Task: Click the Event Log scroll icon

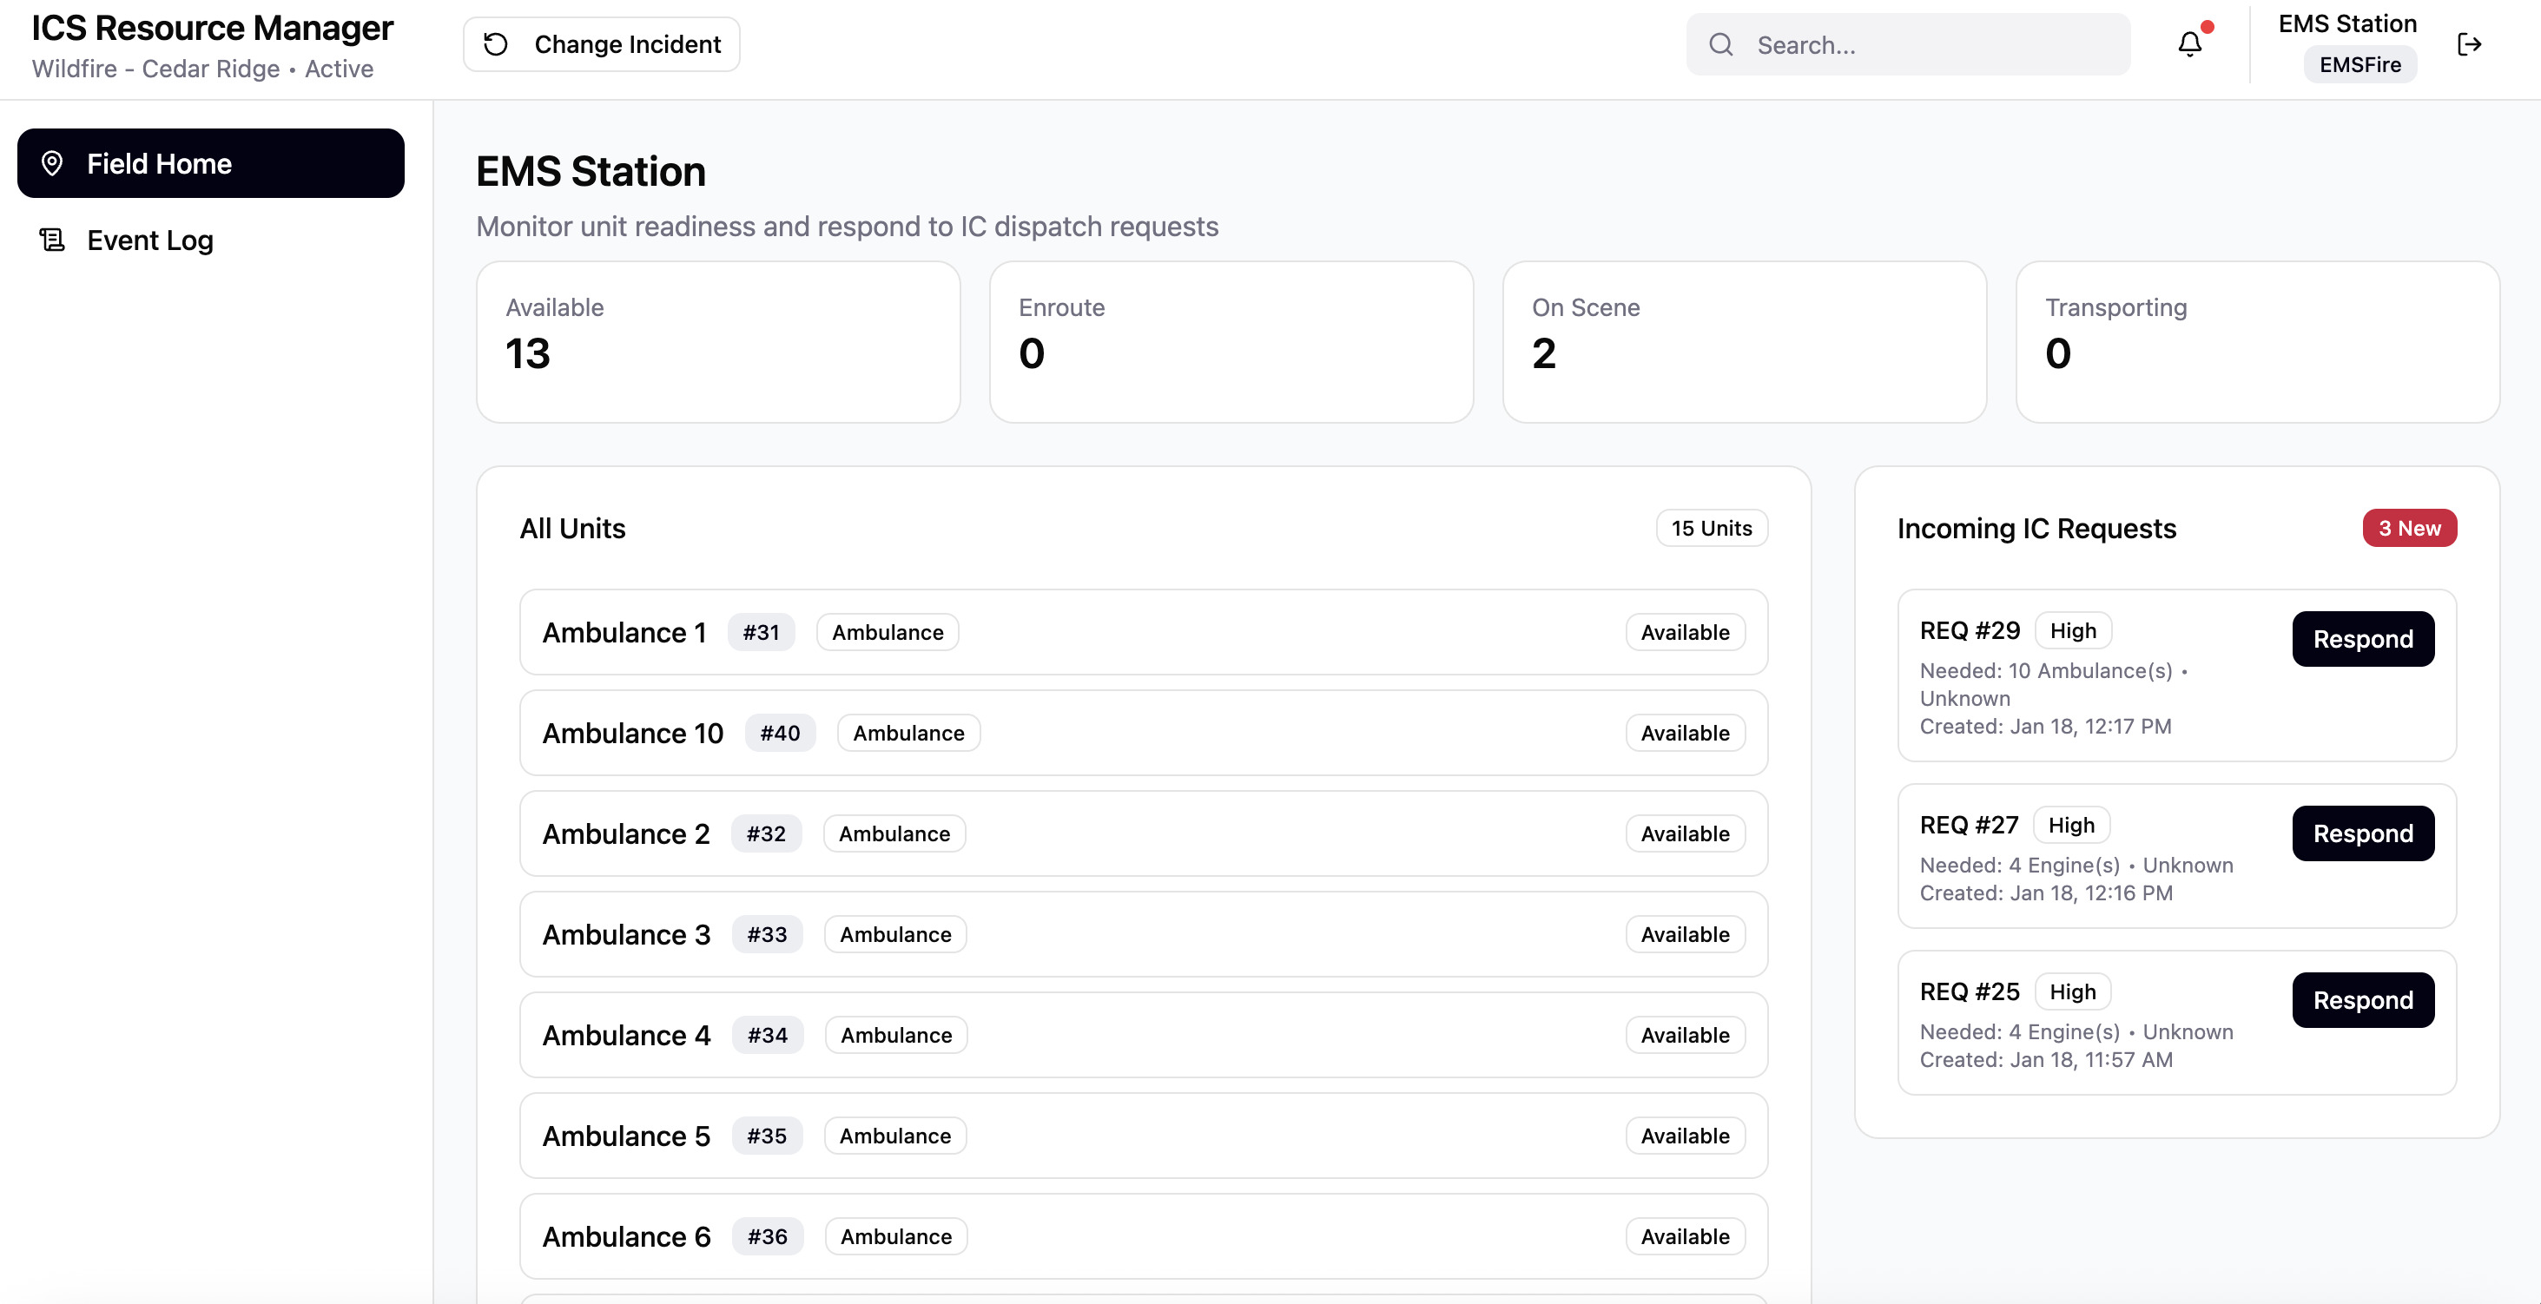Action: 52,240
